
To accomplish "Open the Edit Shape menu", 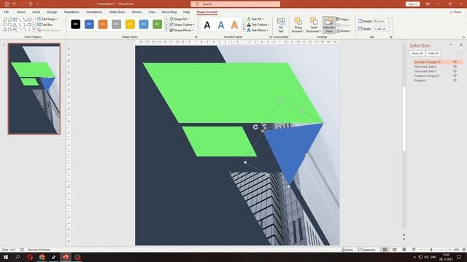I will click(x=47, y=19).
